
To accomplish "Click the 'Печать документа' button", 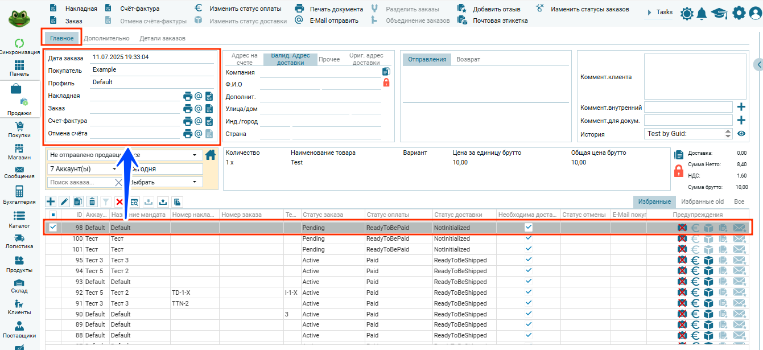I will click(329, 9).
